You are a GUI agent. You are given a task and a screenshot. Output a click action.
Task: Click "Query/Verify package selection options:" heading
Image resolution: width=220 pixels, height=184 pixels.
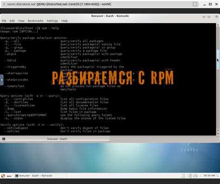[33, 38]
